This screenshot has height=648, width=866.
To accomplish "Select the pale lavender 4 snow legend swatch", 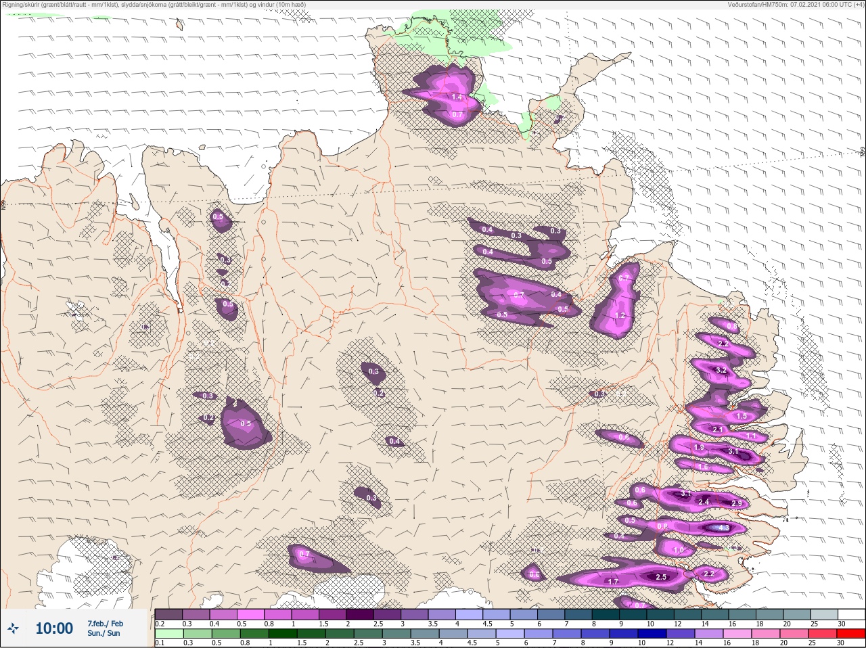I will [470, 614].
